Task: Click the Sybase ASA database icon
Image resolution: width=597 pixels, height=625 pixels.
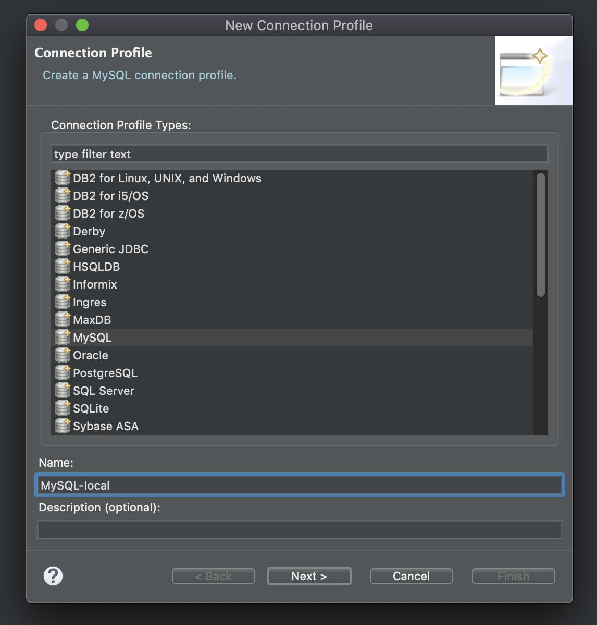Action: [63, 426]
